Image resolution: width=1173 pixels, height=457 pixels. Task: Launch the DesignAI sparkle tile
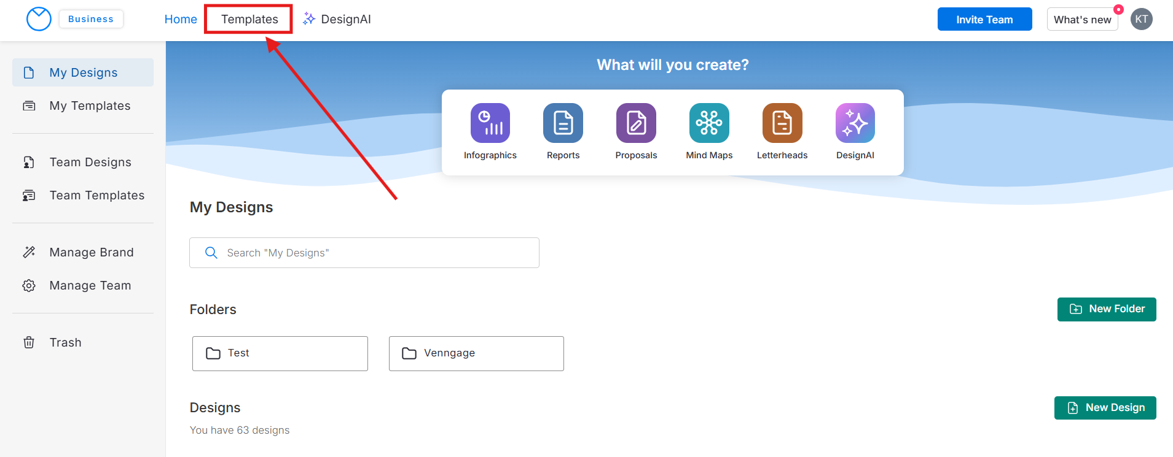[x=855, y=123]
